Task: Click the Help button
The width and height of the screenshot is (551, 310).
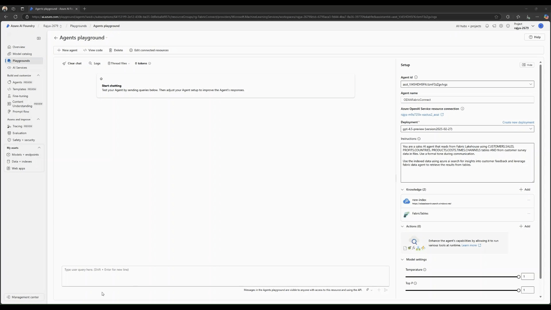Action: (x=535, y=37)
